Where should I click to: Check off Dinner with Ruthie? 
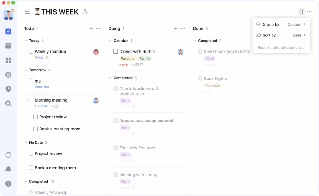point(115,51)
